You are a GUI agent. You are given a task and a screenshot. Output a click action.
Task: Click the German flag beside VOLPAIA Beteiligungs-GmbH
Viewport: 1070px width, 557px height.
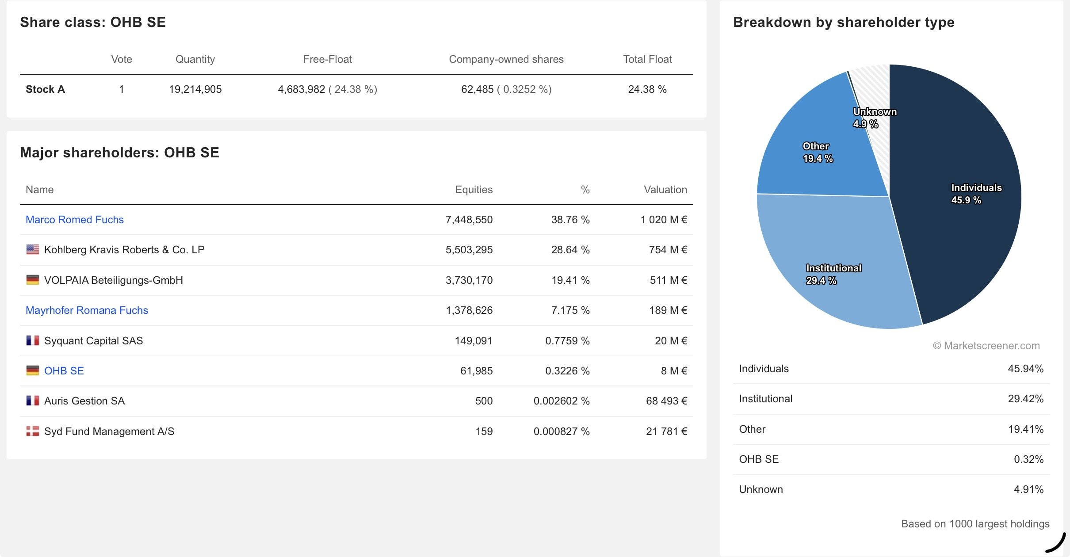click(x=32, y=280)
